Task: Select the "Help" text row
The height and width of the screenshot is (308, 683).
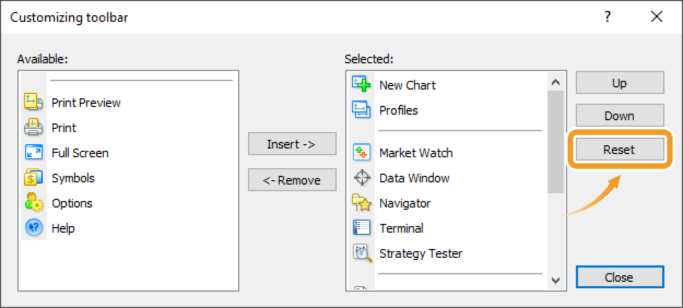Action: pyautogui.click(x=63, y=228)
